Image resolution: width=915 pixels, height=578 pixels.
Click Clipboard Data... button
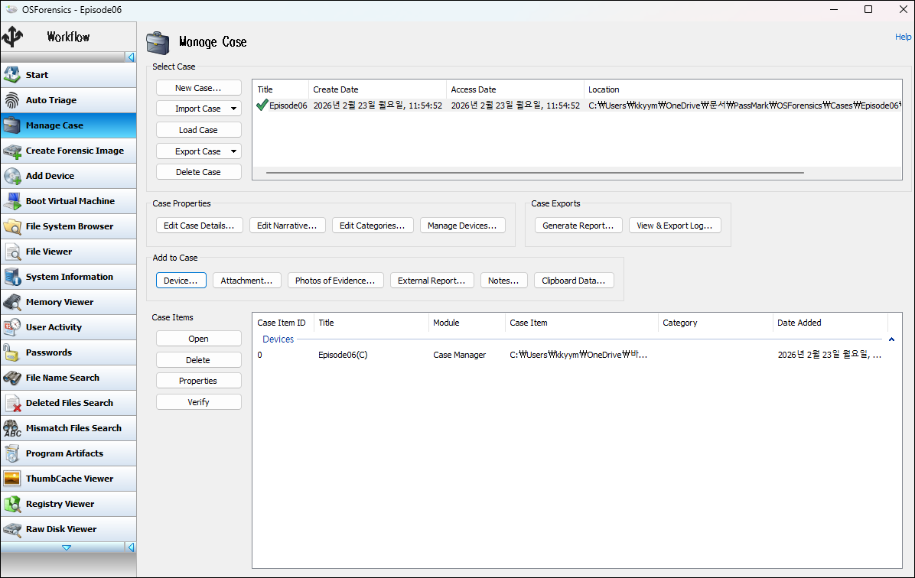(x=574, y=281)
